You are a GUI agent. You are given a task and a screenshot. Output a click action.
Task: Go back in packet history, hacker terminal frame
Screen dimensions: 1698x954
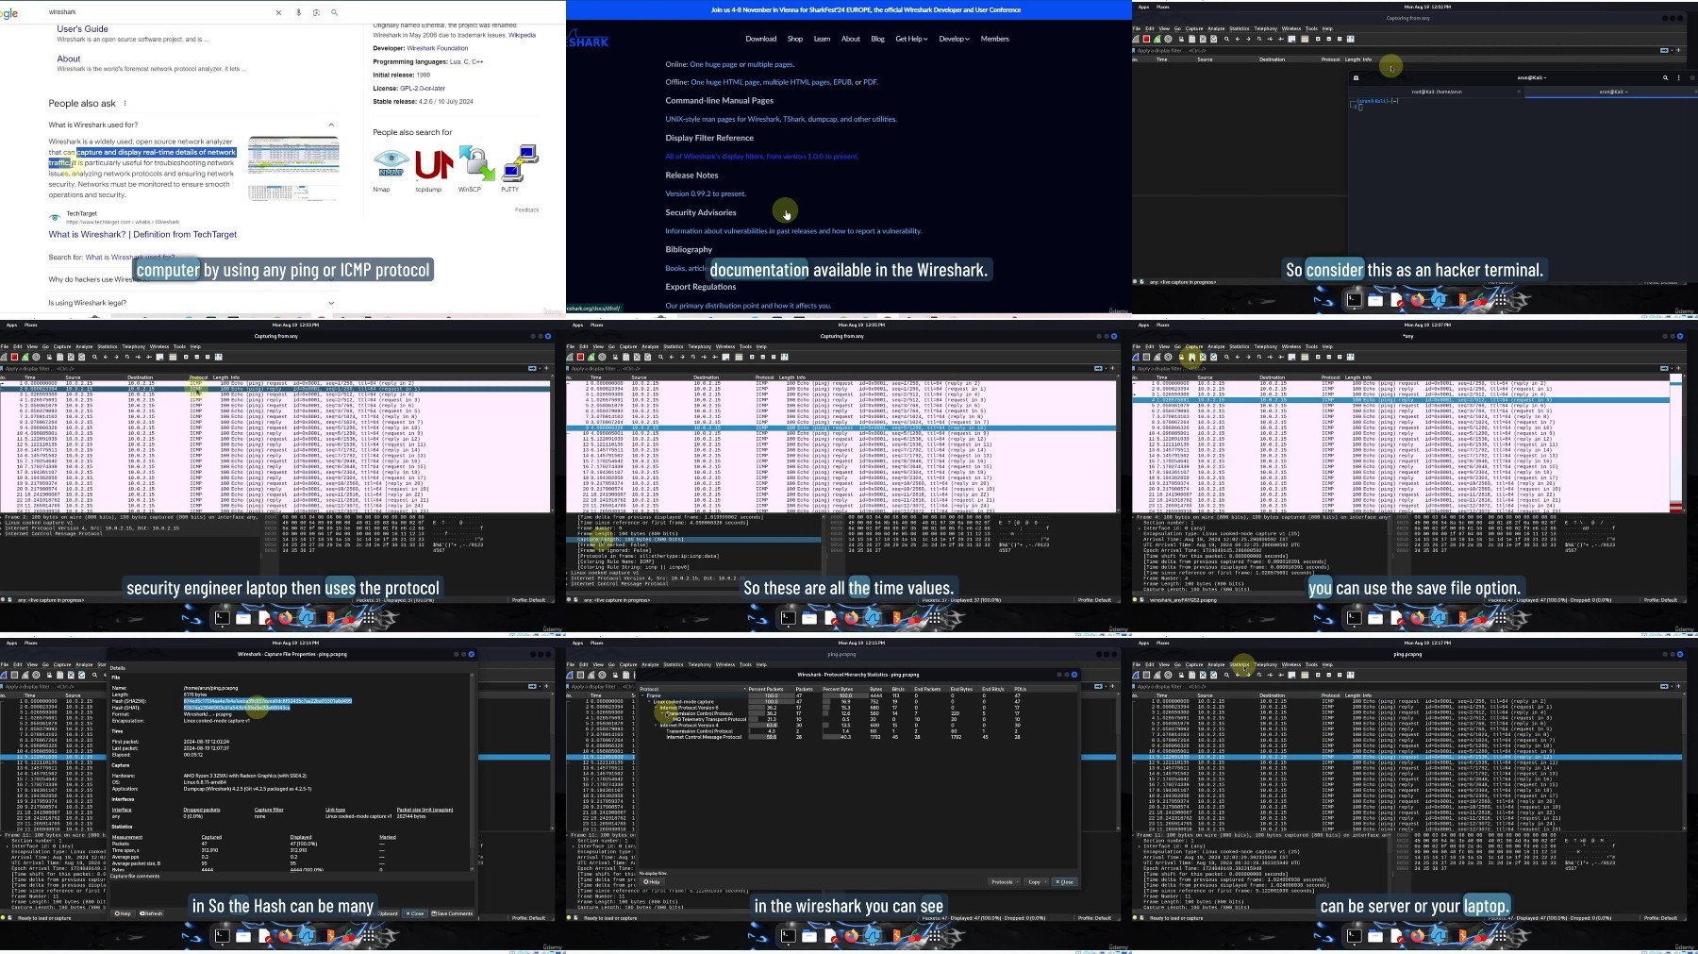(1238, 39)
